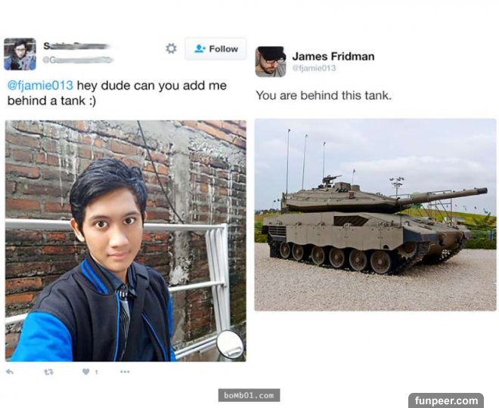Click the blurred user handle
The height and width of the screenshot is (408, 499).
click(78, 60)
